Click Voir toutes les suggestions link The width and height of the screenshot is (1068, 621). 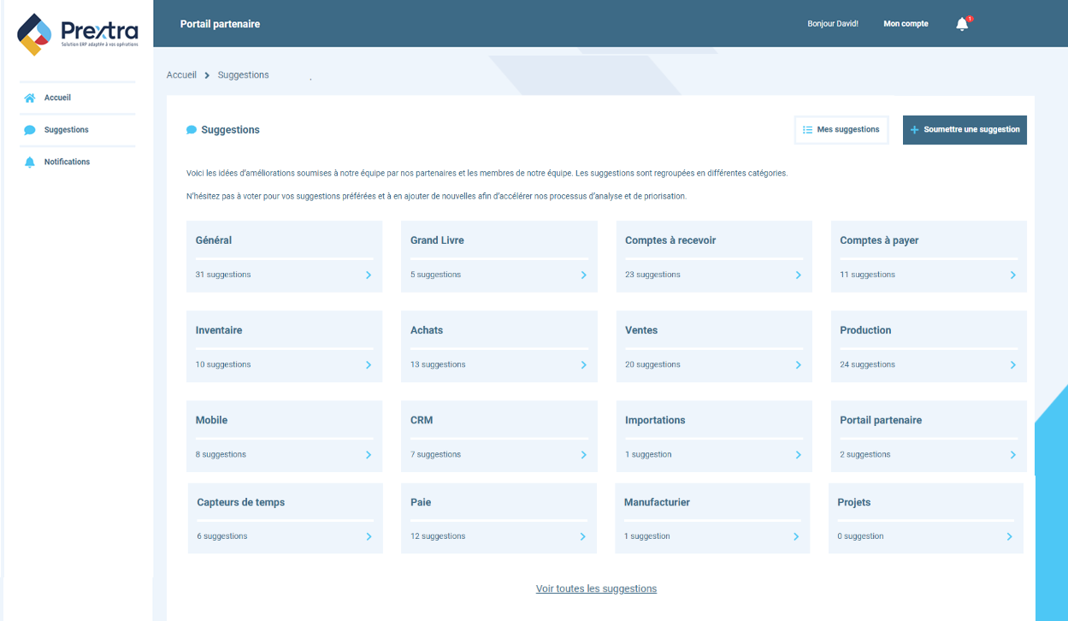tap(596, 588)
